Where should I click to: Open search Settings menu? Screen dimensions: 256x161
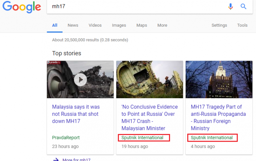(x=219, y=25)
